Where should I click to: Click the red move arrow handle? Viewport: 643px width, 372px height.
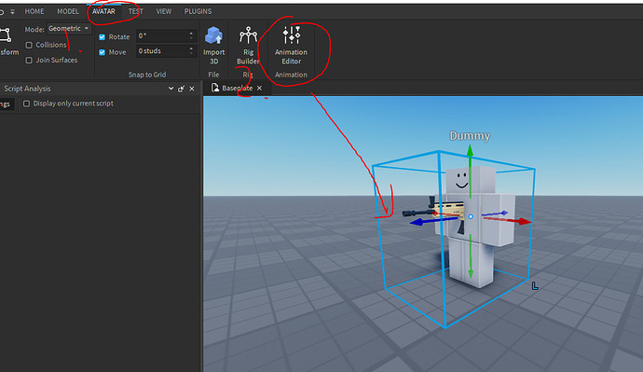click(524, 222)
